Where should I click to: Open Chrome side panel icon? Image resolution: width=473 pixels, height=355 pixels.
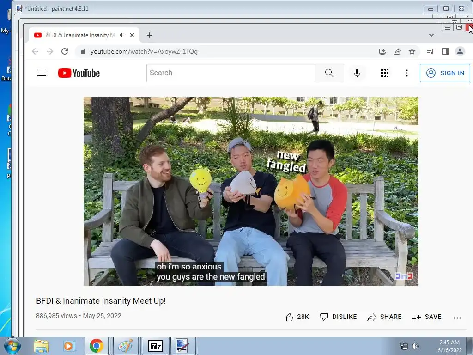pos(445,51)
